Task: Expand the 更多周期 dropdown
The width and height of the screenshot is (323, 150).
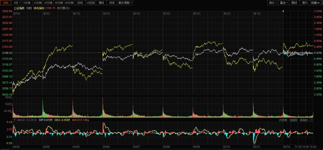Action: [x=126, y=3]
